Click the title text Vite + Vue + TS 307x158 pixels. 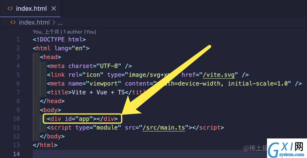98,92
